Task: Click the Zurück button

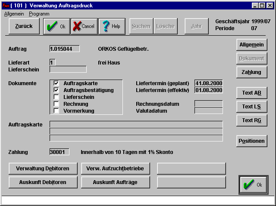Action: pyautogui.click(x=24, y=26)
